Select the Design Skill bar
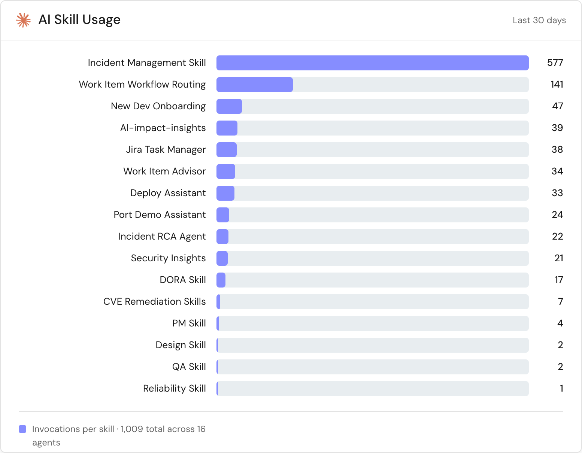The height and width of the screenshot is (453, 582). pos(217,345)
